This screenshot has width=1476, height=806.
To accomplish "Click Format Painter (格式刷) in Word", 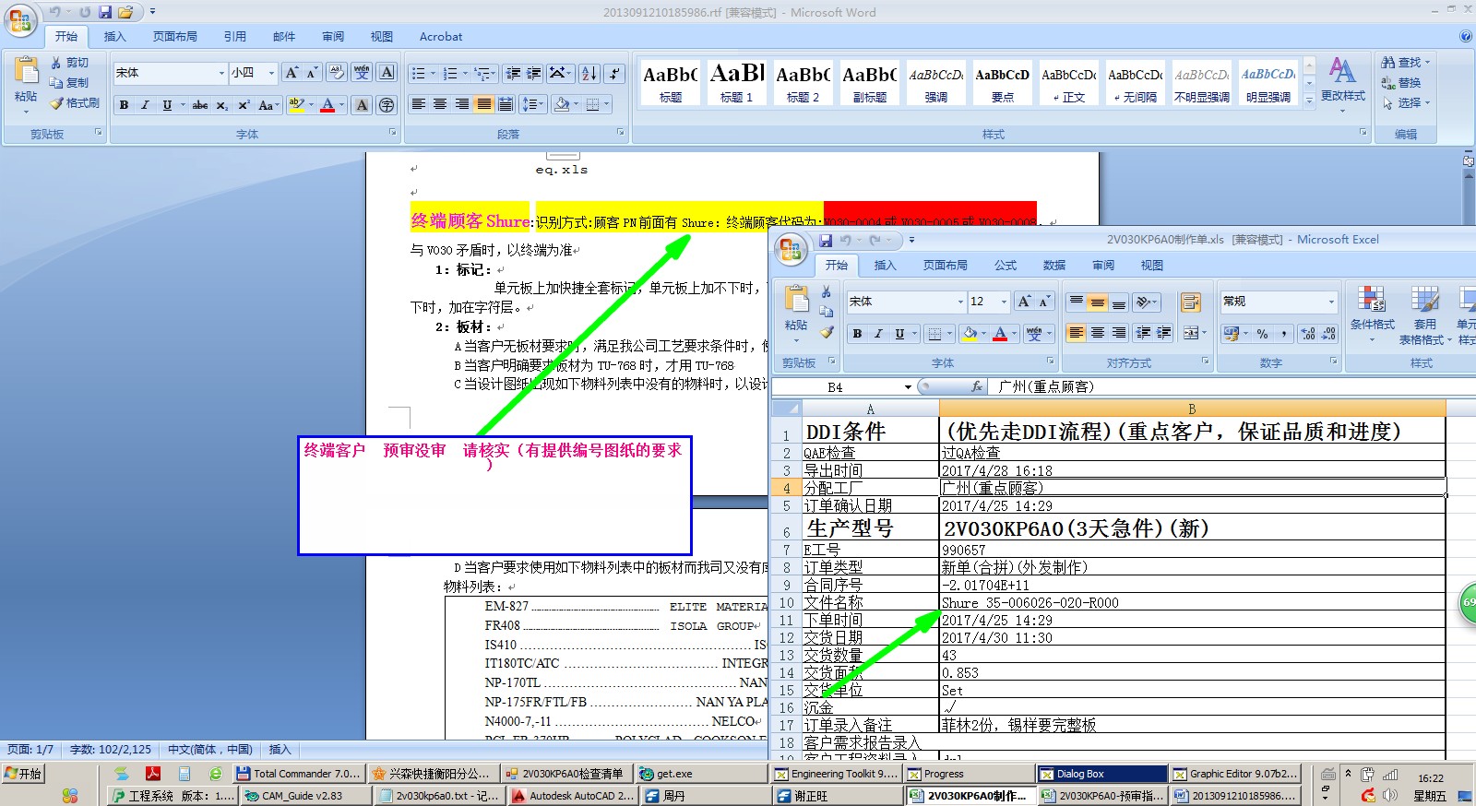I will click(75, 103).
